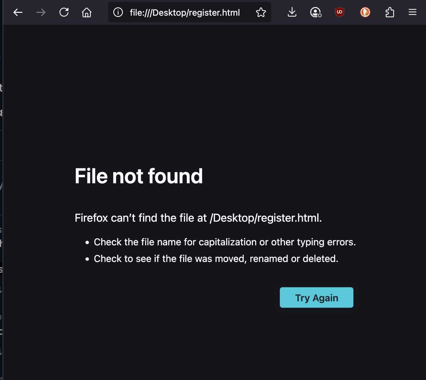
Task: Bookmark this page with the star
Action: tap(261, 12)
